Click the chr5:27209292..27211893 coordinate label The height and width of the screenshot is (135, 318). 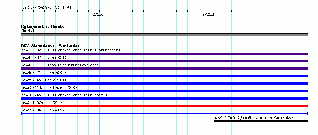click(46, 8)
